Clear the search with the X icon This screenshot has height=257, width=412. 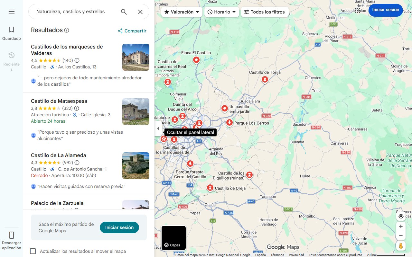pos(140,12)
